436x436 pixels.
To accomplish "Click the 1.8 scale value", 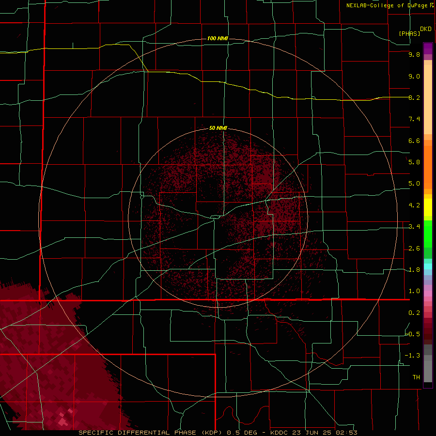I will 414,270.
